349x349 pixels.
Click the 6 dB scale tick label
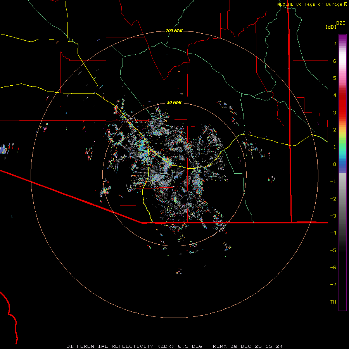[x=334, y=61]
